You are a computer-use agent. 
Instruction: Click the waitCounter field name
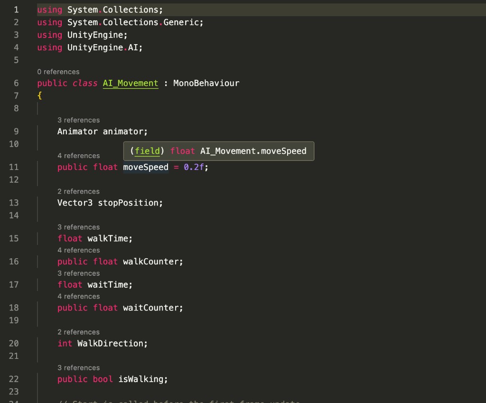(x=150, y=308)
